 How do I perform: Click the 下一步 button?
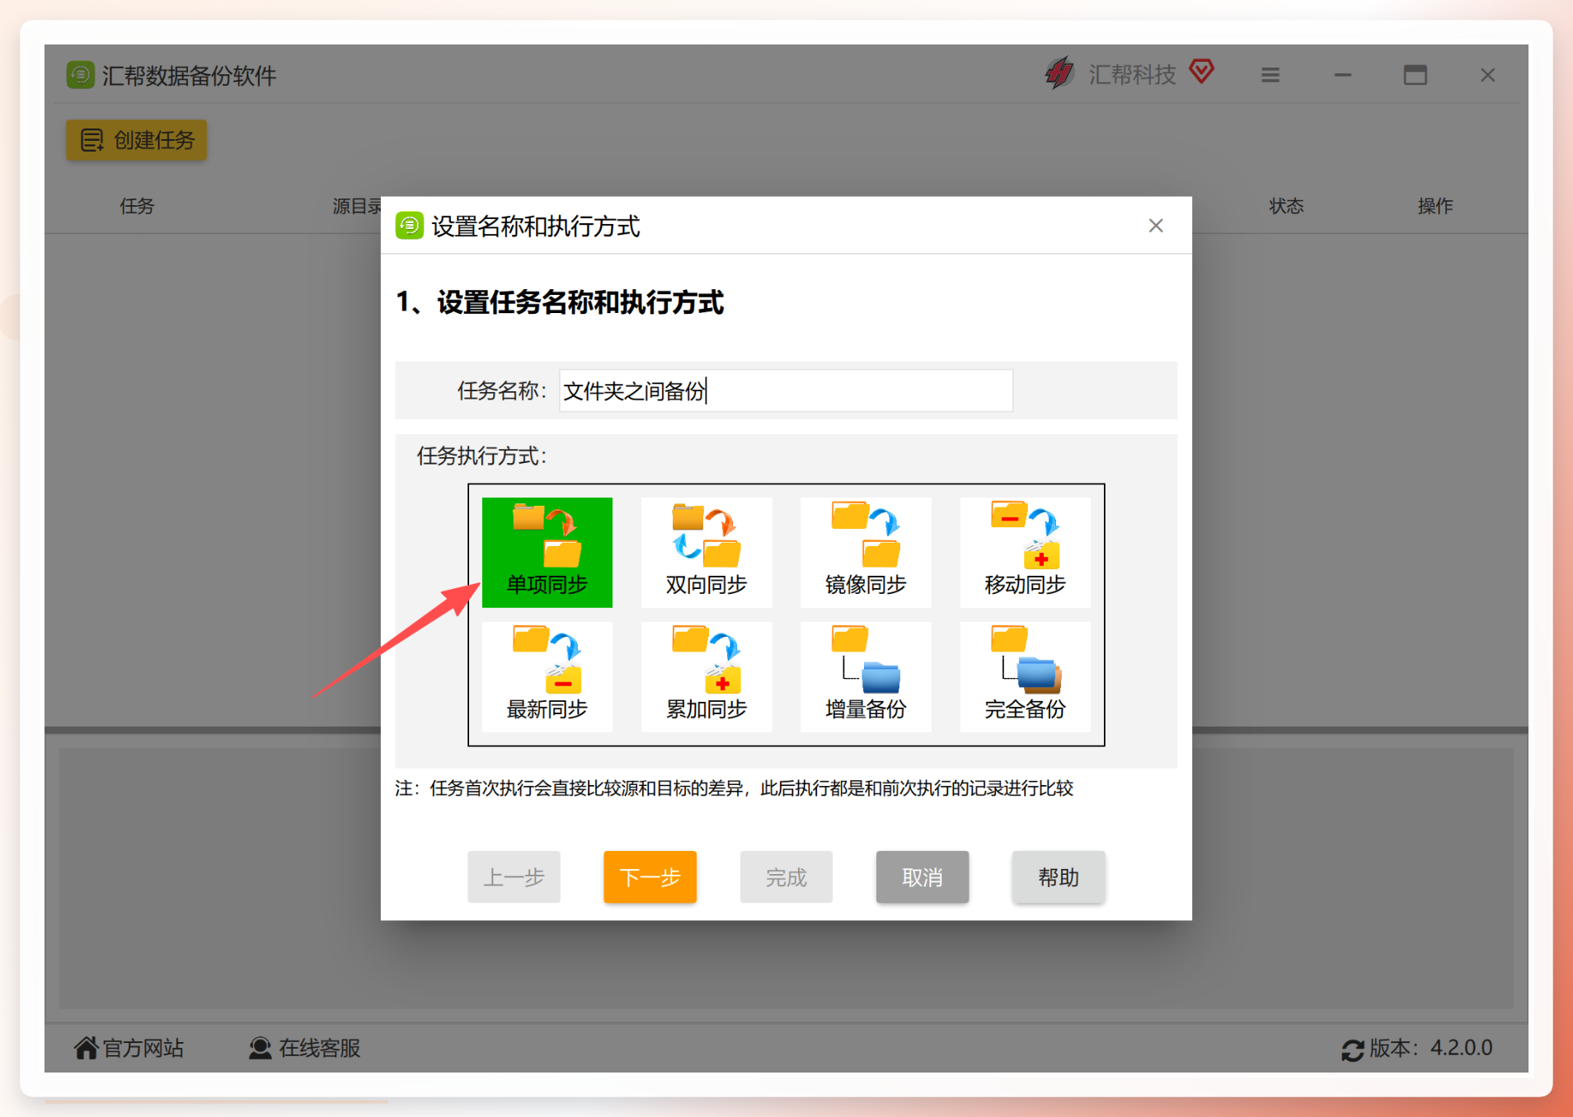(650, 876)
